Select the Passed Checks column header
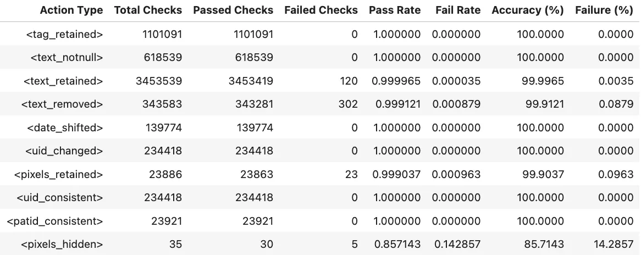 [x=233, y=10]
